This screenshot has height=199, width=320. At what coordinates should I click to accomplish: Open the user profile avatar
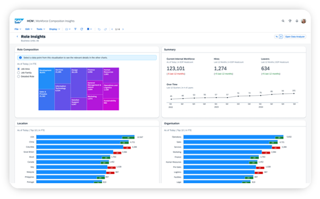pyautogui.click(x=304, y=21)
